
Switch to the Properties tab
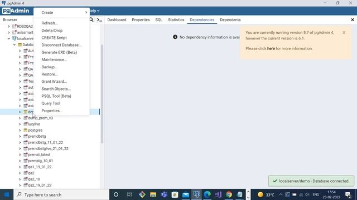(141, 20)
